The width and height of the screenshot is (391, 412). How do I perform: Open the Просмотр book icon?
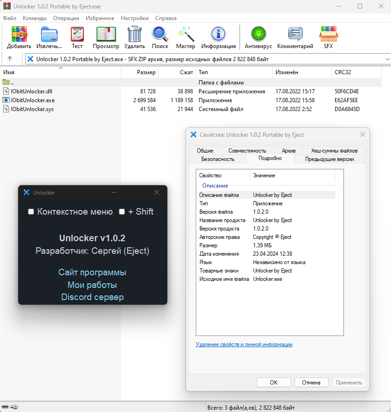coord(106,34)
